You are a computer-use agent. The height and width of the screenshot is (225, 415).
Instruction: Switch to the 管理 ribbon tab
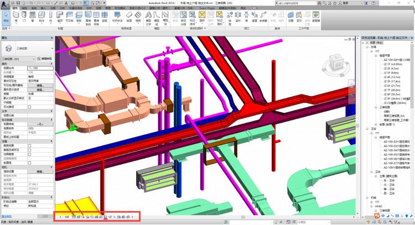click(108, 8)
